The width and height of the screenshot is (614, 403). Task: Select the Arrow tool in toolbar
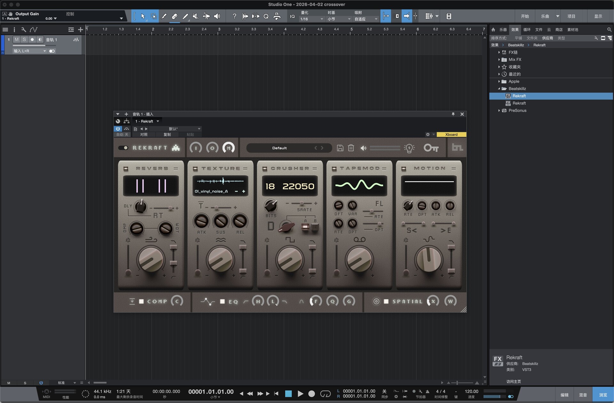143,16
